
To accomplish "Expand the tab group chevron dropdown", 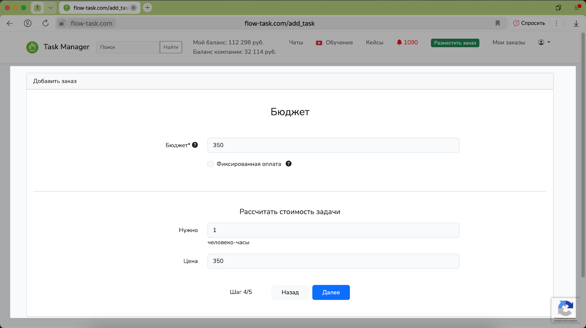I will tap(51, 8).
